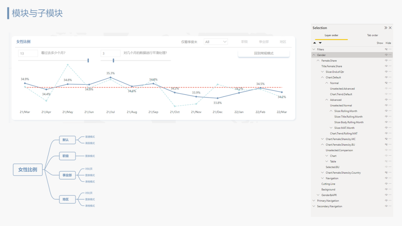The width and height of the screenshot is (402, 226).
Task: Click the smoothing months input showing 3
Action: [x=110, y=54]
